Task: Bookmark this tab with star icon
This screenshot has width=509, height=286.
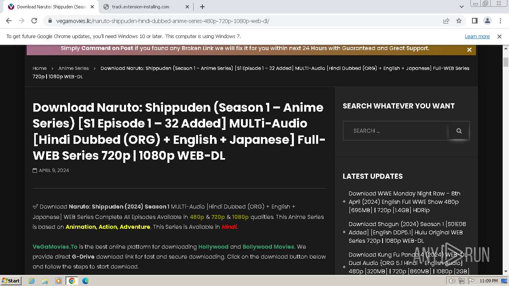Action: coord(459,21)
